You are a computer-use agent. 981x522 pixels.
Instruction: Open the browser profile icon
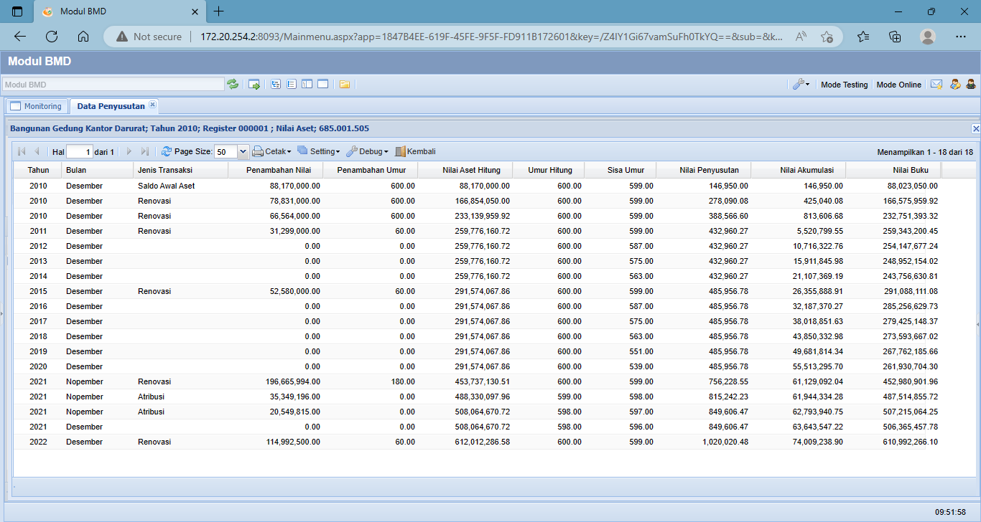click(x=928, y=36)
